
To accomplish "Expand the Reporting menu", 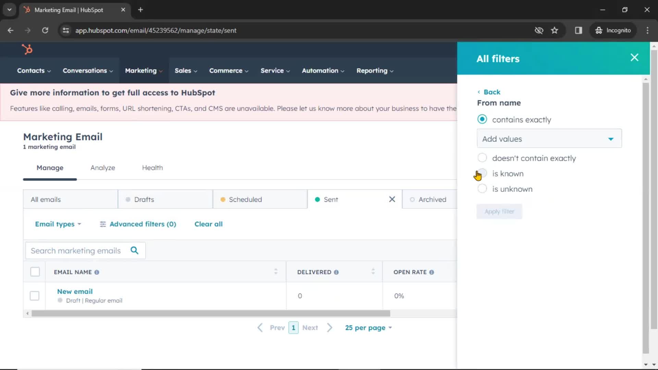I will click(375, 71).
